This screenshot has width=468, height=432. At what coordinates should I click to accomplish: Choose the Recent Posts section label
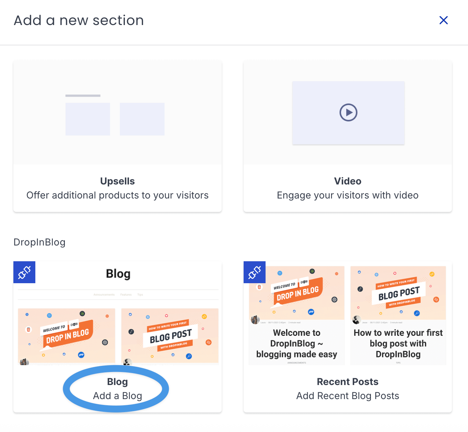point(348,382)
